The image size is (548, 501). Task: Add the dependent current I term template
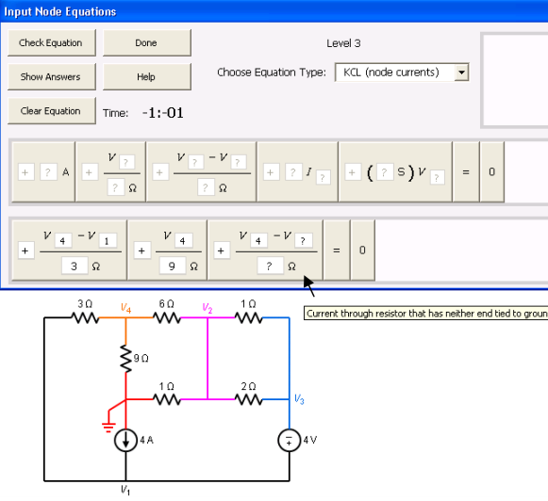pos(297,172)
